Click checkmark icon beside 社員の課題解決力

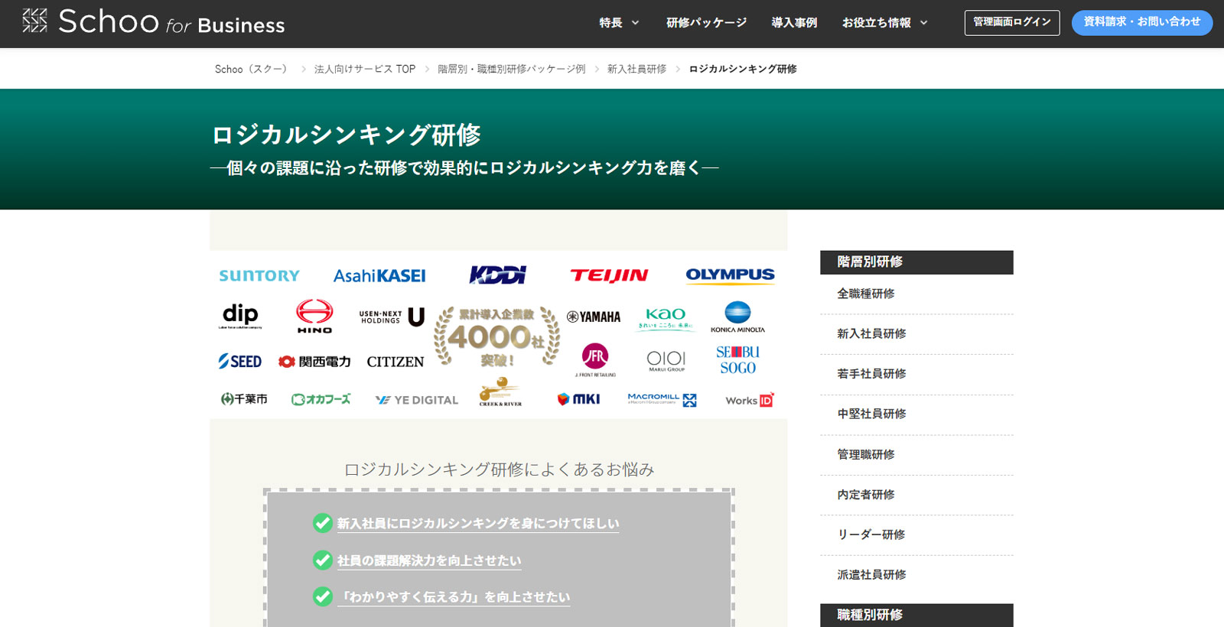point(323,560)
